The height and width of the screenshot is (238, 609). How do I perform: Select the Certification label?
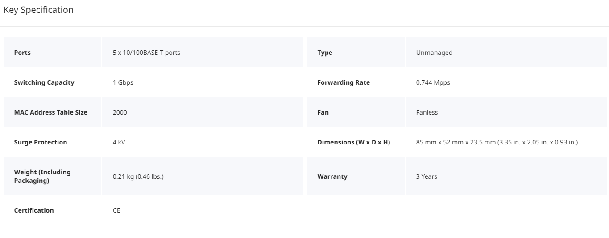[34, 210]
